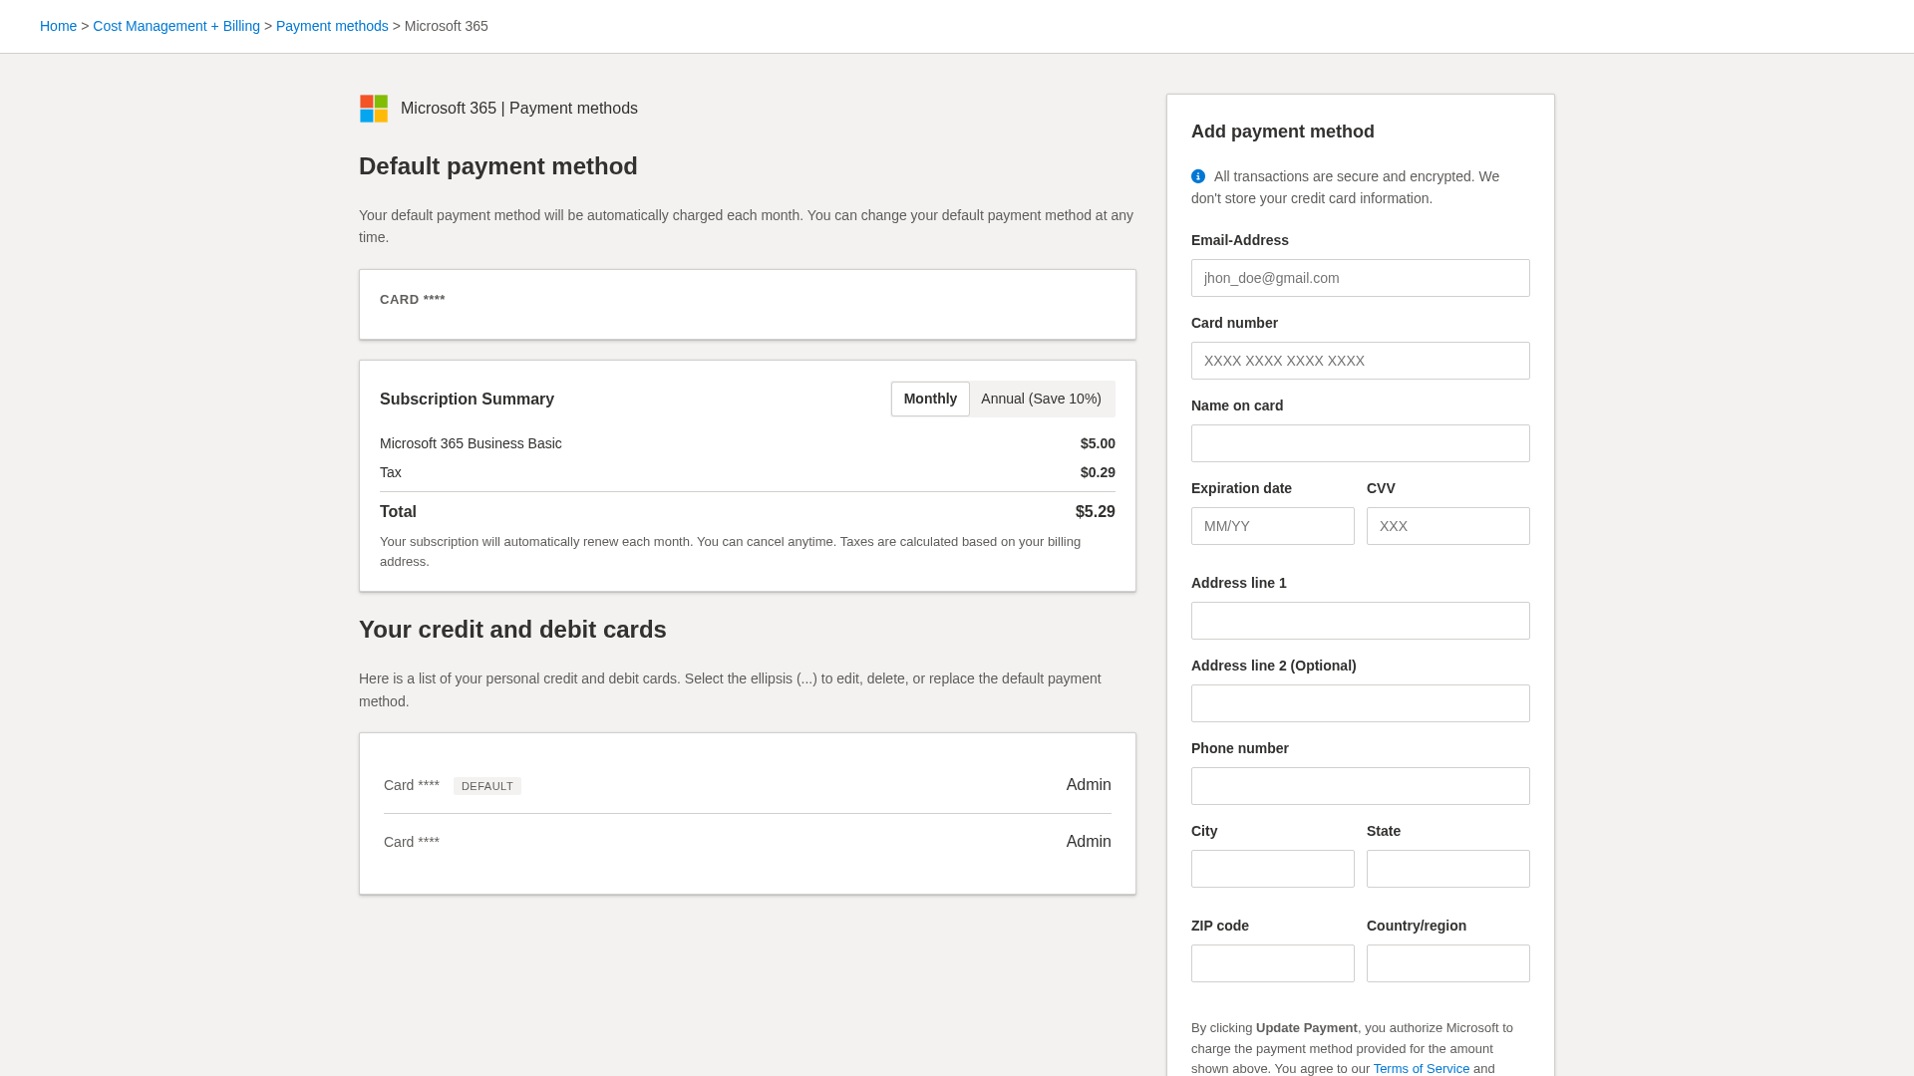Image resolution: width=1914 pixels, height=1076 pixels.
Task: Click into the Card number field
Action: point(1360,361)
